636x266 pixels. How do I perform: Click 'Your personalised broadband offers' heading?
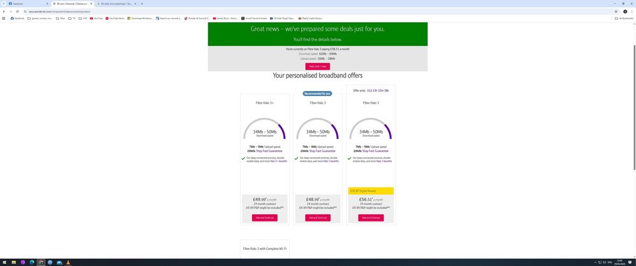tap(318, 76)
